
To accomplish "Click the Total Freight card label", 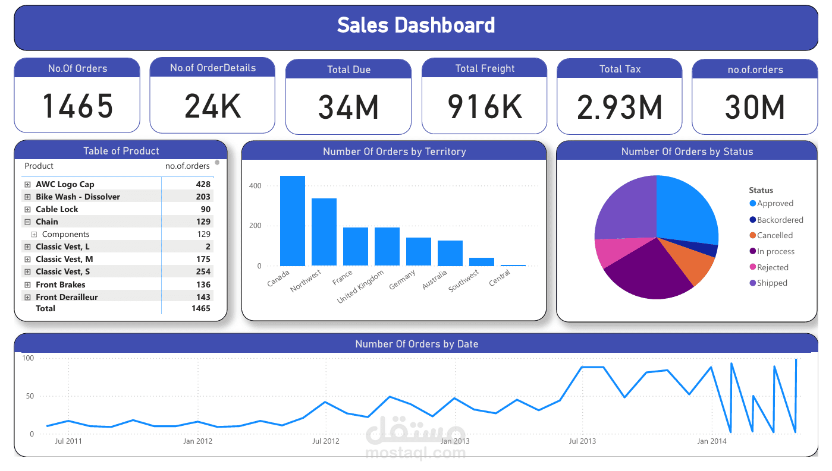I will click(485, 68).
